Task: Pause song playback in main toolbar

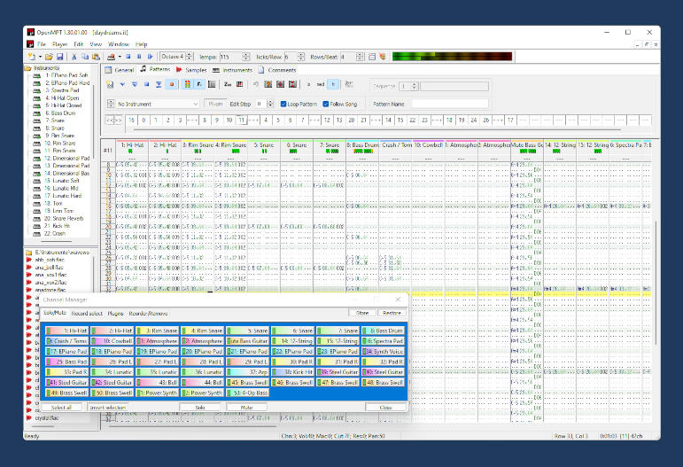Action: (x=139, y=57)
